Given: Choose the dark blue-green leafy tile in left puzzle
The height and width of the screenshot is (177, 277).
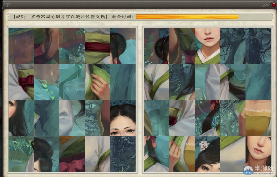Looking at the screenshot, I should click(x=123, y=154).
